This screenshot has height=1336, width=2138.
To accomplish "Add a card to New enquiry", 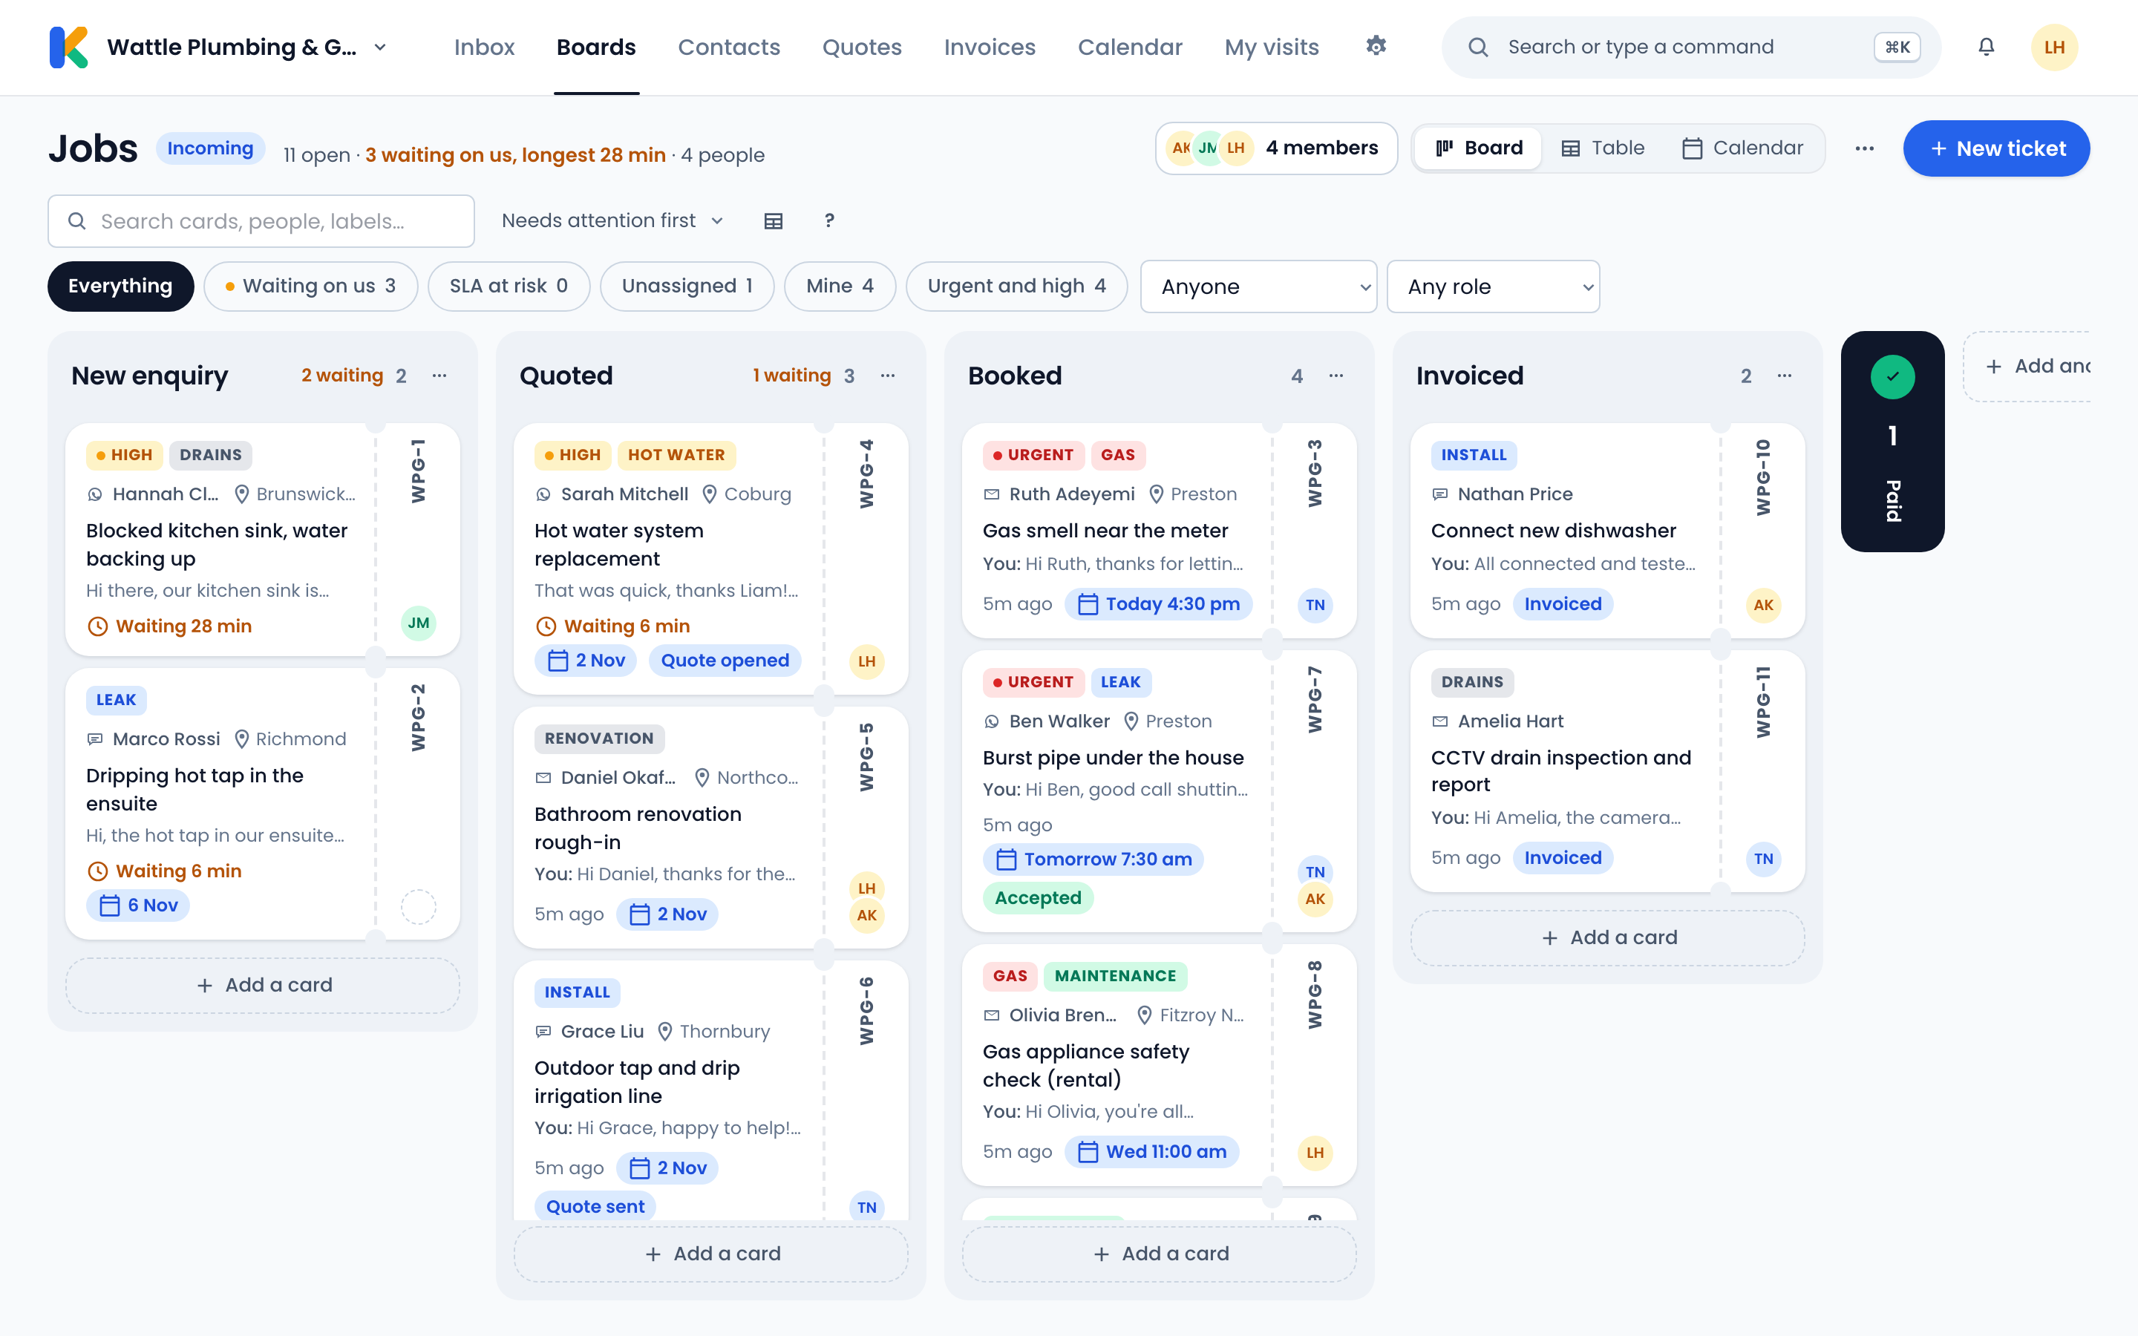I will [262, 985].
